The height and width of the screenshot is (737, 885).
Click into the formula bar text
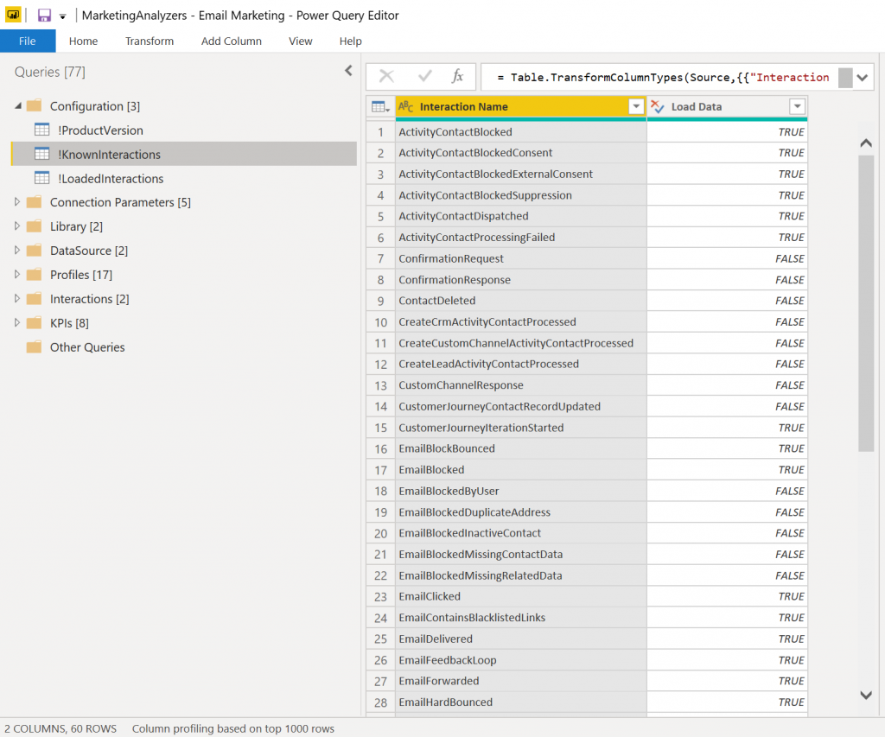662,77
